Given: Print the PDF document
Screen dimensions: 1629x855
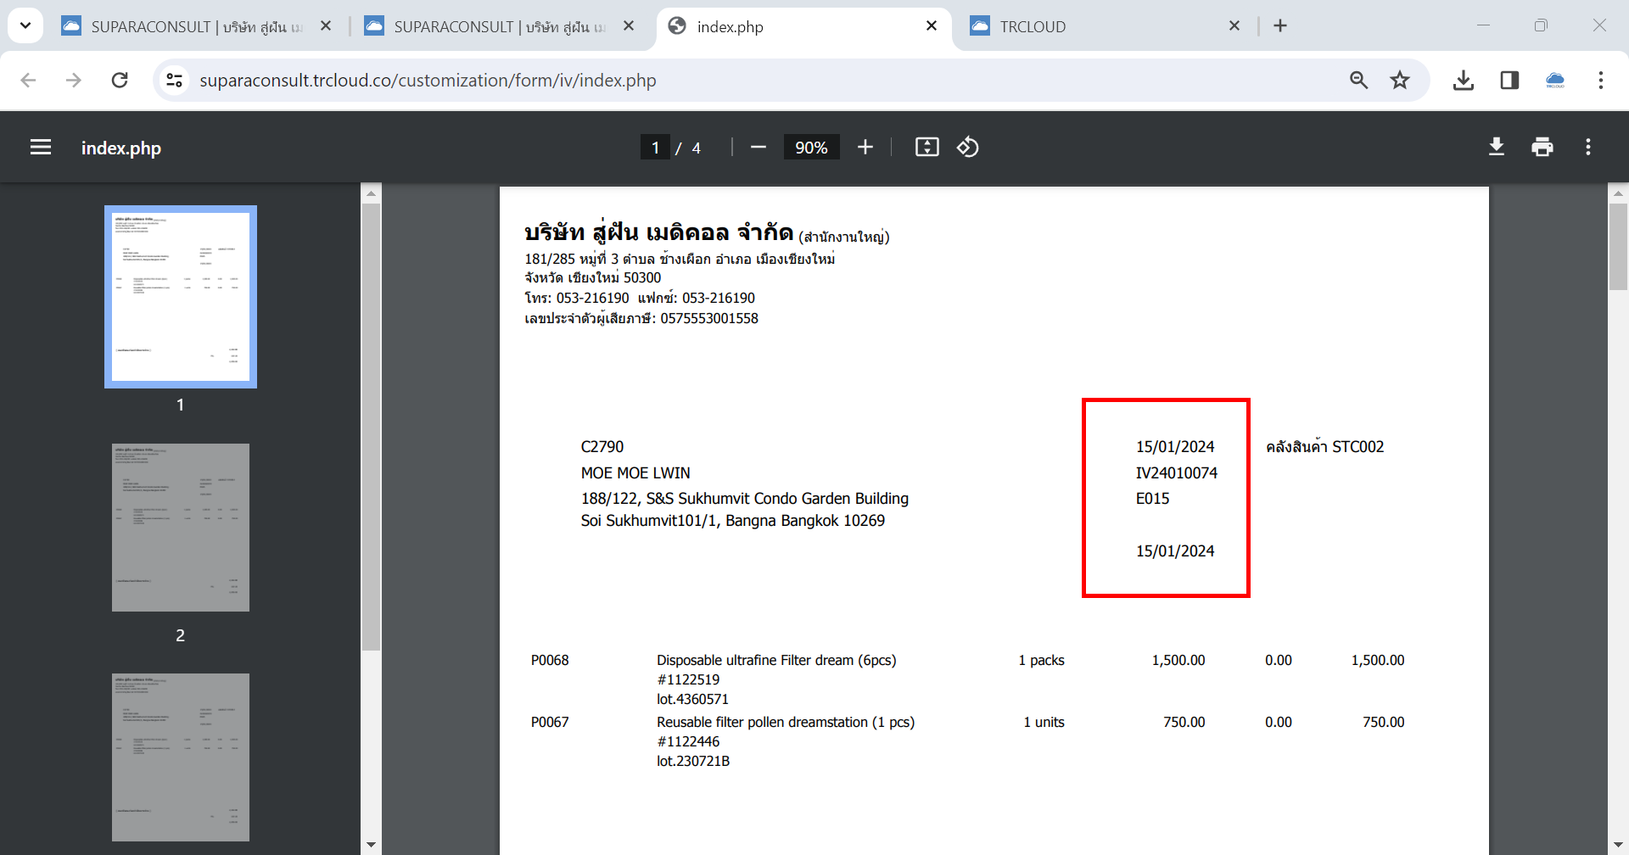Looking at the screenshot, I should click(1542, 148).
